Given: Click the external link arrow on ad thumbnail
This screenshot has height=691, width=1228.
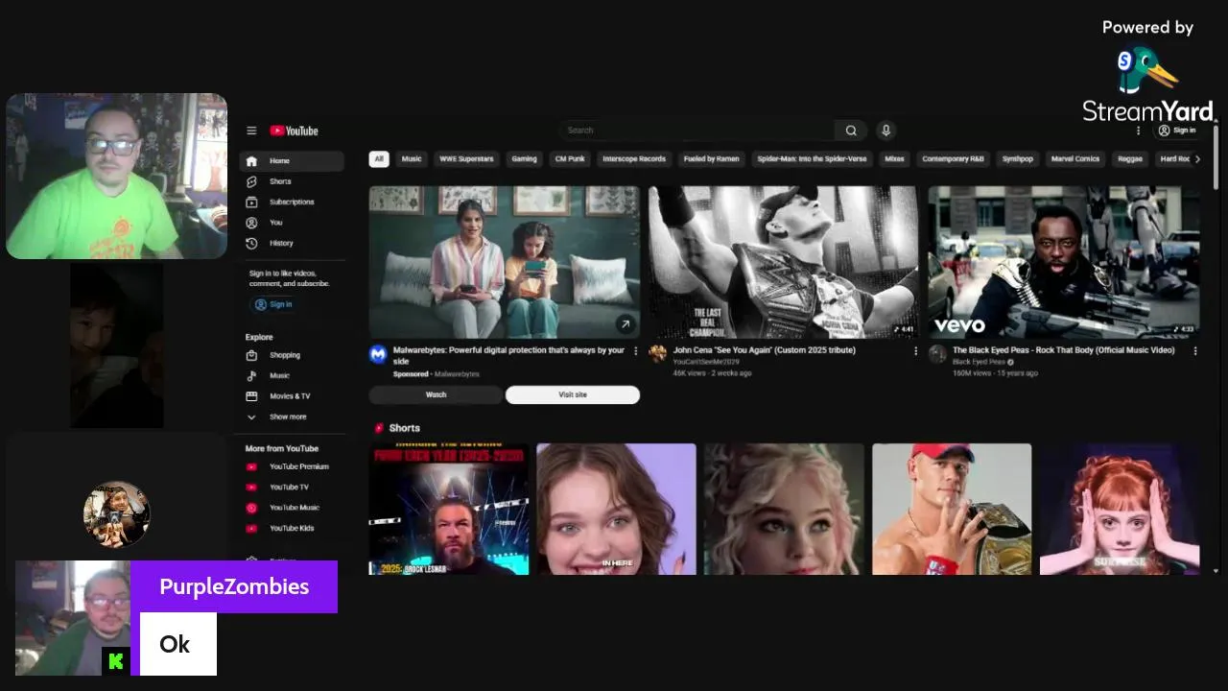Looking at the screenshot, I should pyautogui.click(x=626, y=324).
